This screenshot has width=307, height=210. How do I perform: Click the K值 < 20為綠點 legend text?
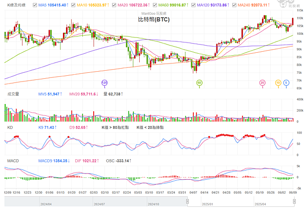click(x=150, y=128)
